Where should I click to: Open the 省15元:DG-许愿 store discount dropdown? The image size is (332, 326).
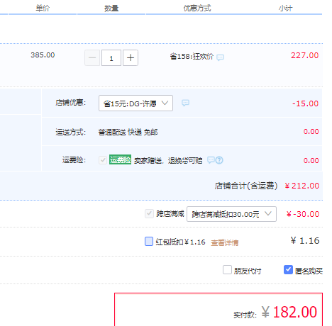(135, 103)
